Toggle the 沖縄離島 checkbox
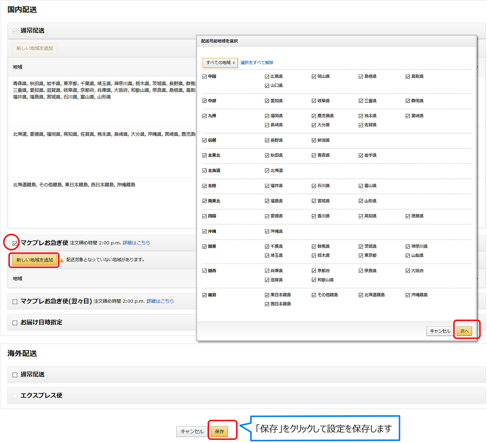 [408, 295]
